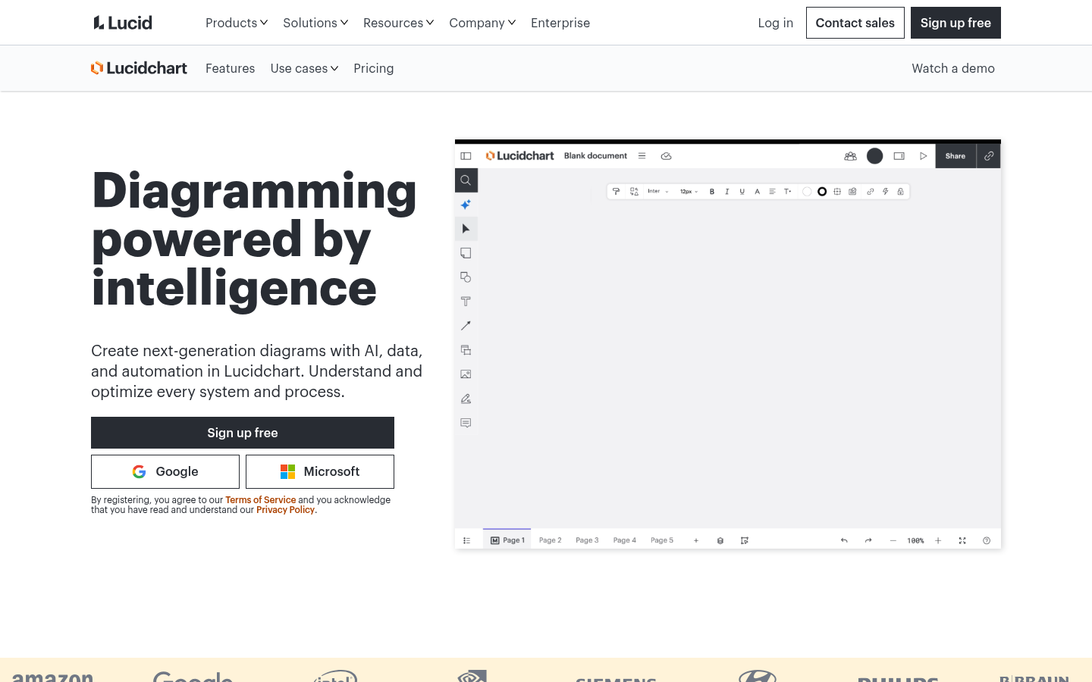Click the undo arrow in the bottom bar
This screenshot has height=682, width=1092.
pos(844,540)
